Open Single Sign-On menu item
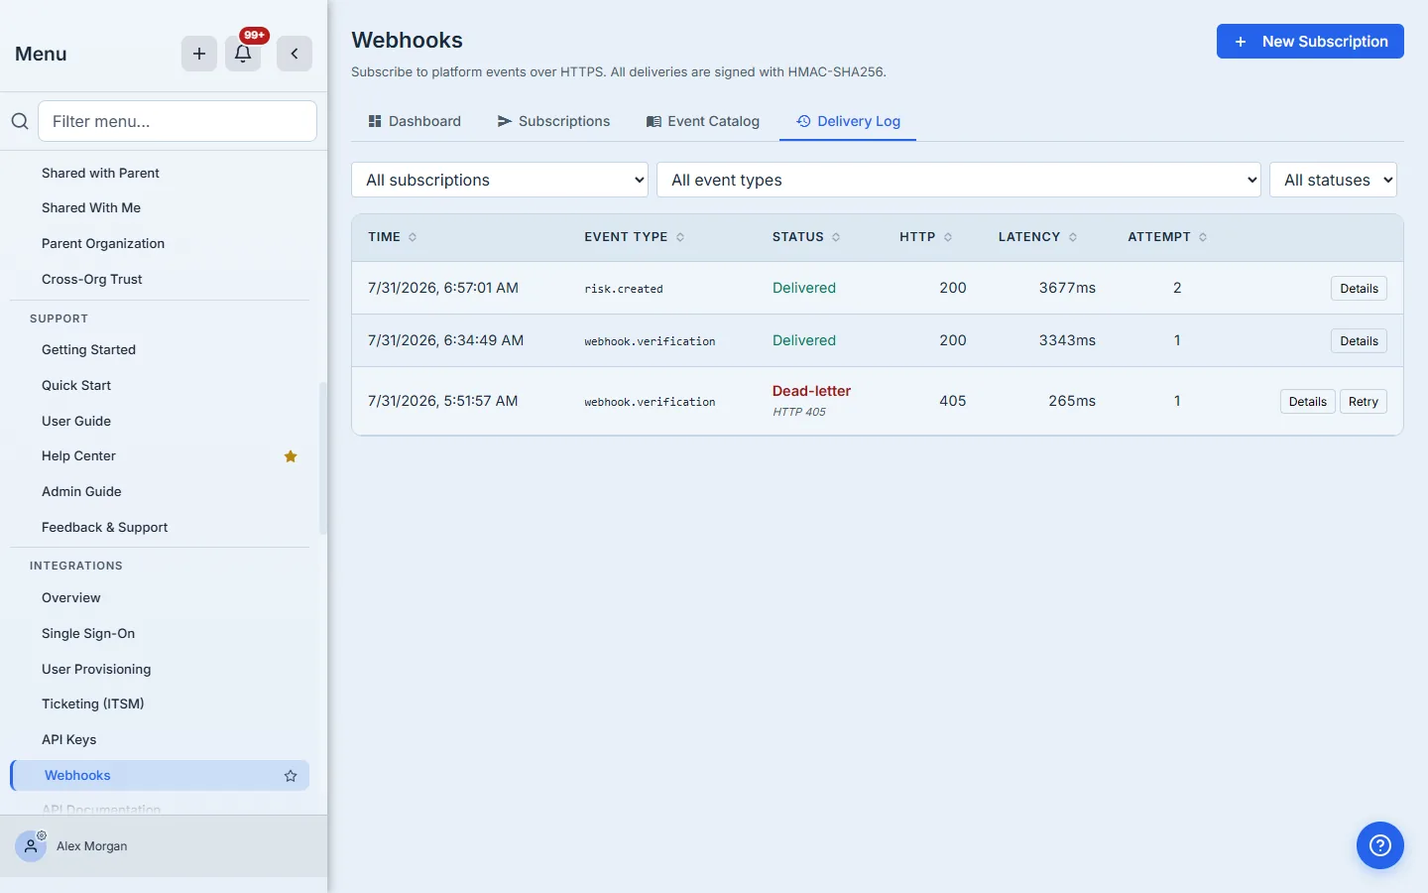Image resolution: width=1428 pixels, height=893 pixels. 160,634
